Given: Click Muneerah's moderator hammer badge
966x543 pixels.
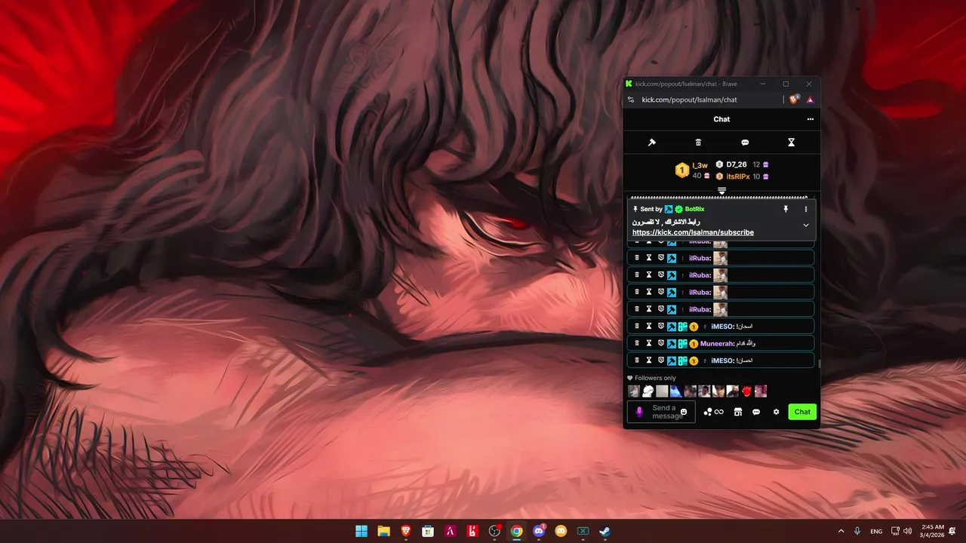Looking at the screenshot, I should point(671,343).
